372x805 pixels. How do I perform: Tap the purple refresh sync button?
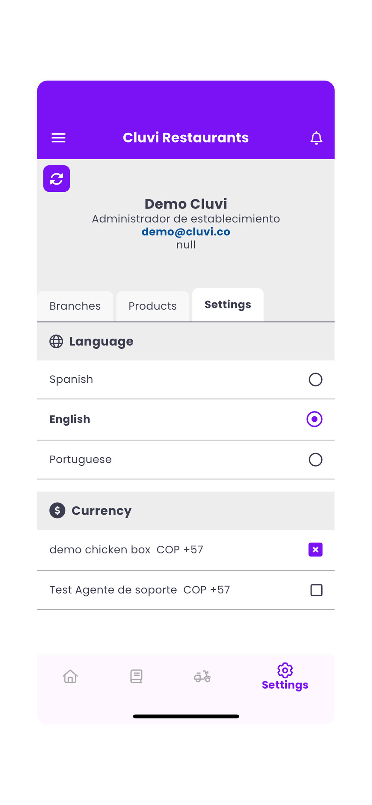pos(57,179)
